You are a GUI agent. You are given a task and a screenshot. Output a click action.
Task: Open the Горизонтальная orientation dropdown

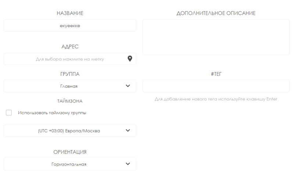(69, 164)
